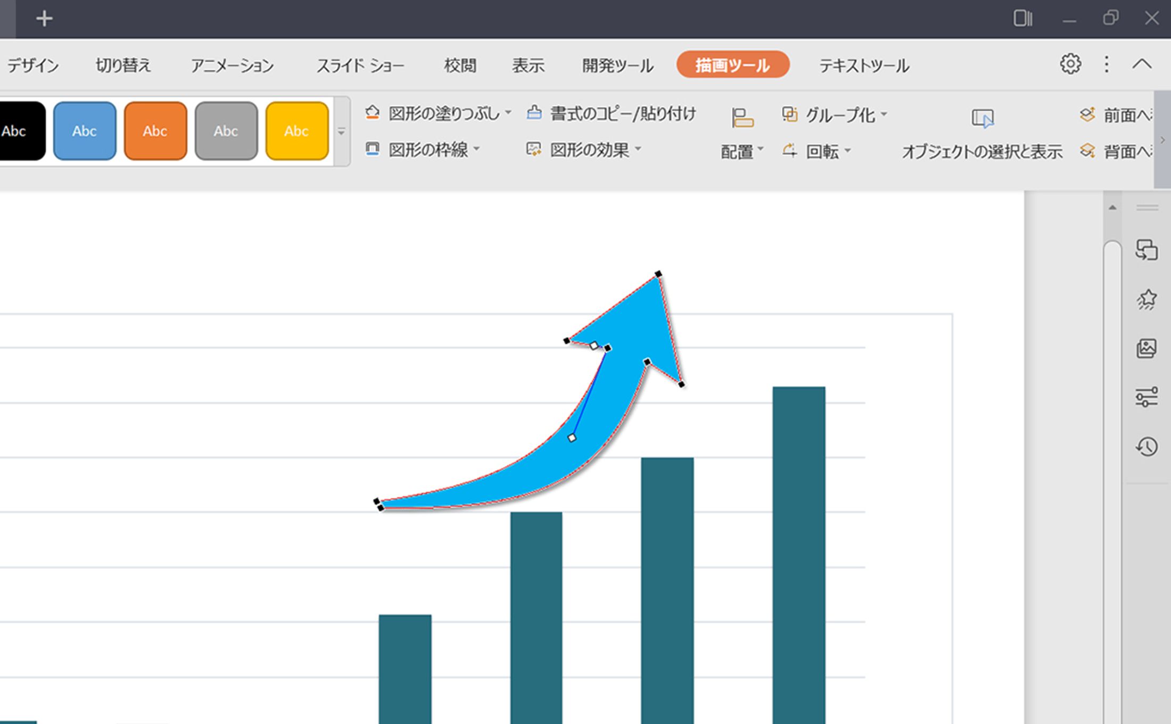Open the Group (グループ化) dropdown
This screenshot has width=1171, height=724.
tap(884, 114)
